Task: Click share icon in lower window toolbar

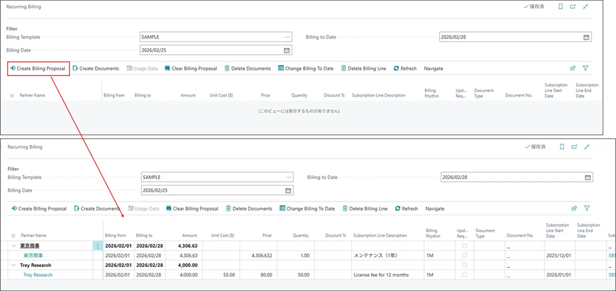Action: click(574, 208)
